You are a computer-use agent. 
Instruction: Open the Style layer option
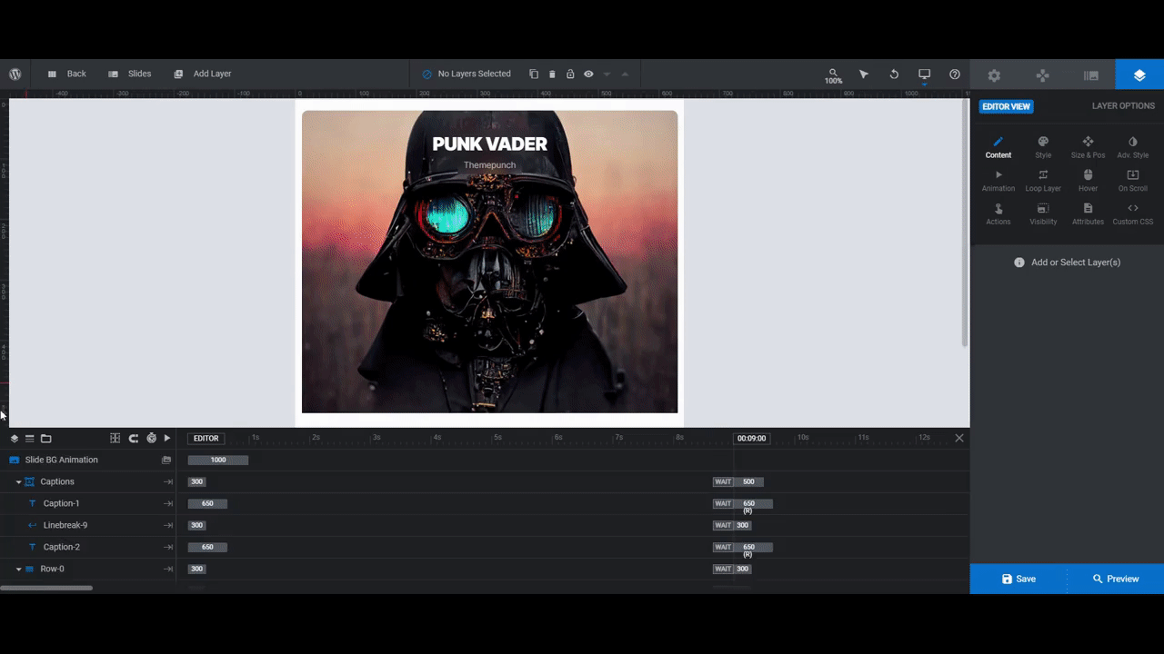(x=1043, y=147)
